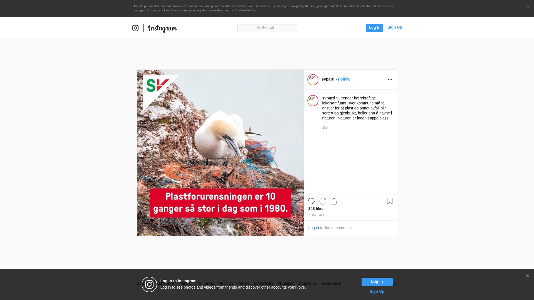534x300 pixels.
Task: Click Sign Up in bottom banner
Action: pyautogui.click(x=377, y=291)
